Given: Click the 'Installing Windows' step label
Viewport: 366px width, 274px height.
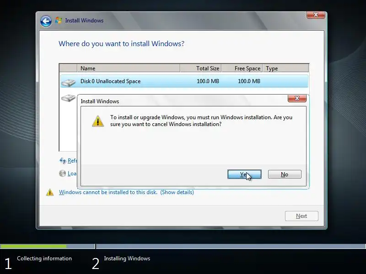Looking at the screenshot, I should [127, 258].
